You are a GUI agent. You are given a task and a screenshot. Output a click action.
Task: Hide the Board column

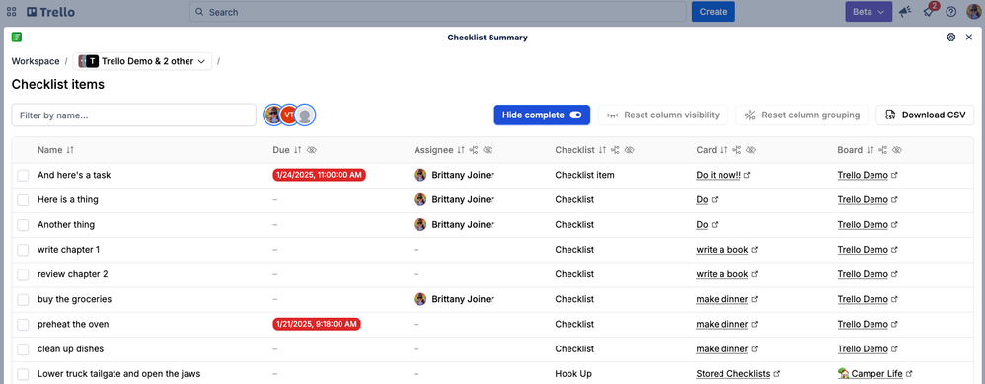897,150
